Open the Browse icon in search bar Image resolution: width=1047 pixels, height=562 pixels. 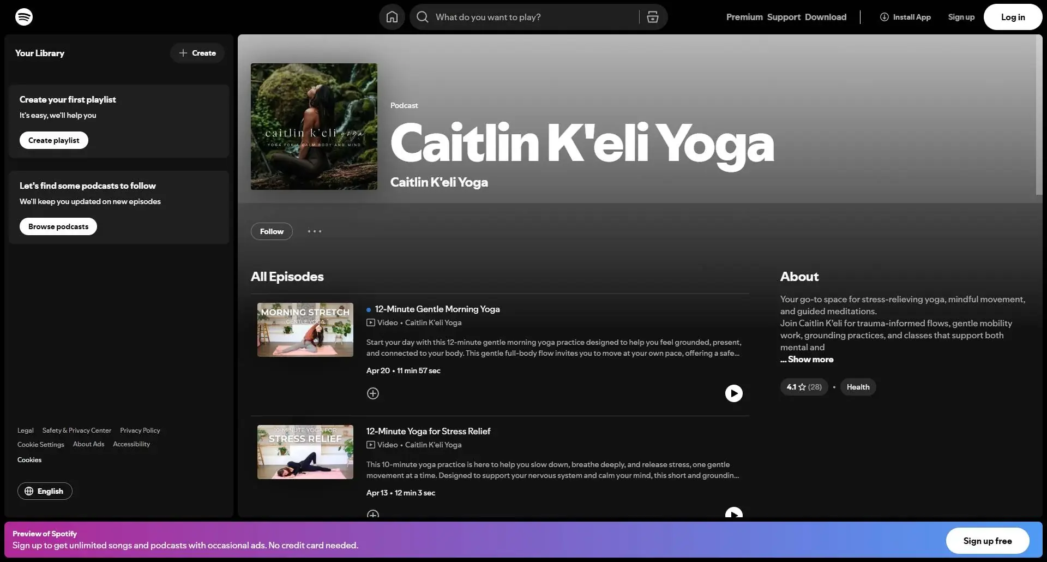point(653,17)
